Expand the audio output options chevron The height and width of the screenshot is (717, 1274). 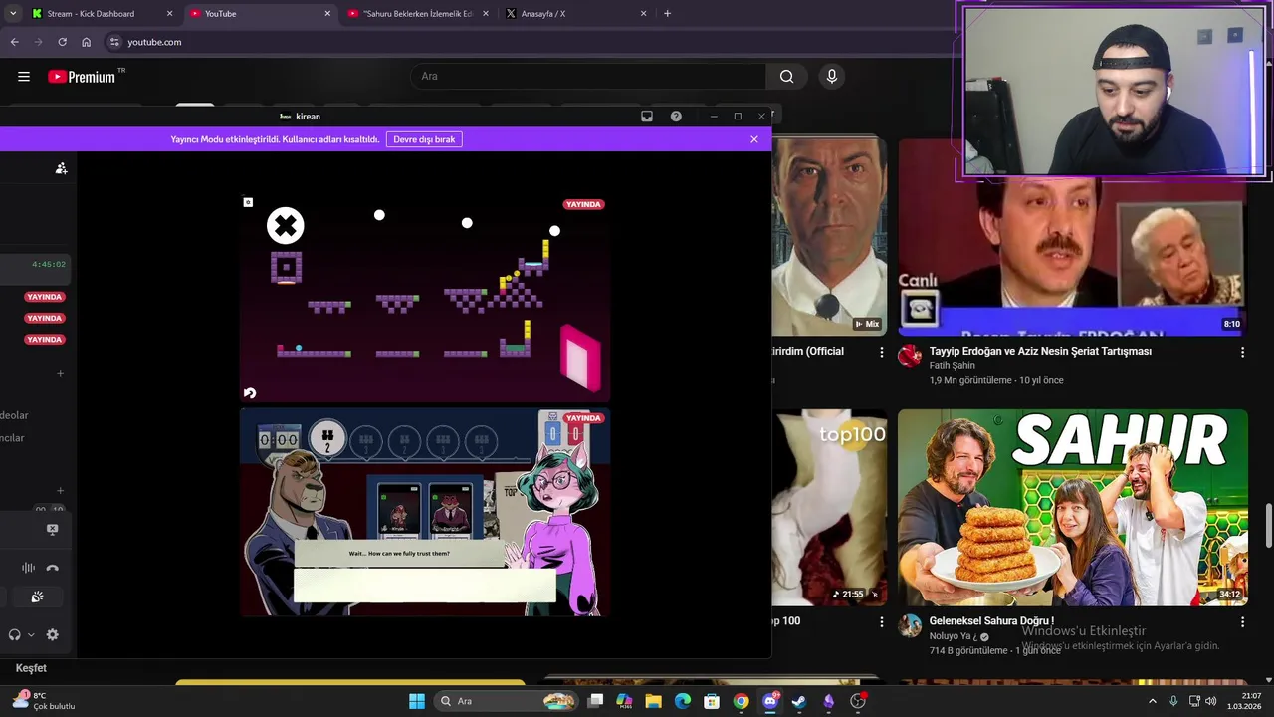[31, 634]
